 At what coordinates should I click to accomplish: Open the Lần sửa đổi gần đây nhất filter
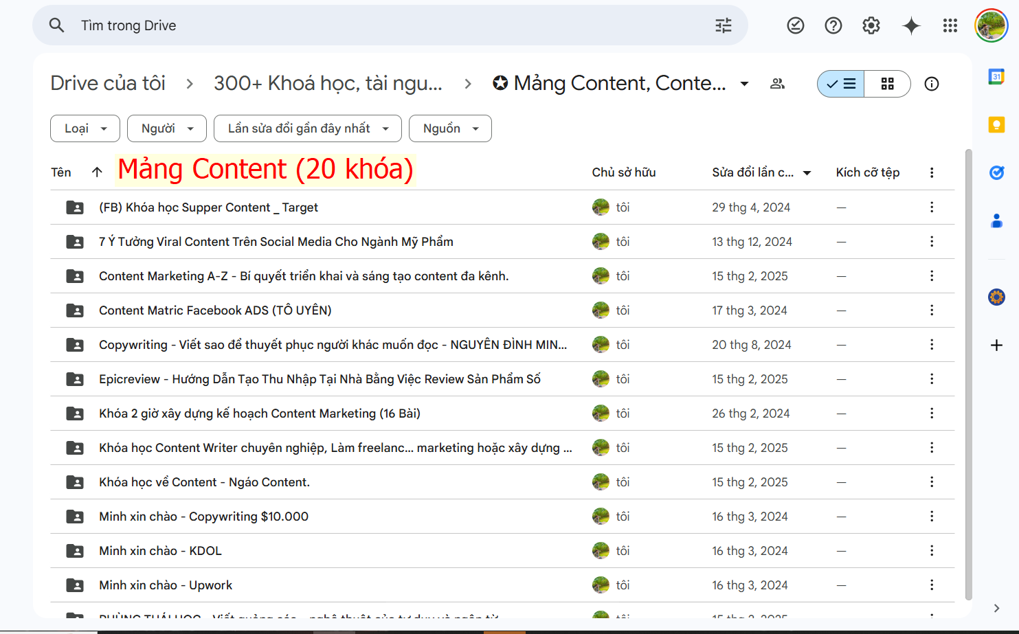tap(308, 128)
